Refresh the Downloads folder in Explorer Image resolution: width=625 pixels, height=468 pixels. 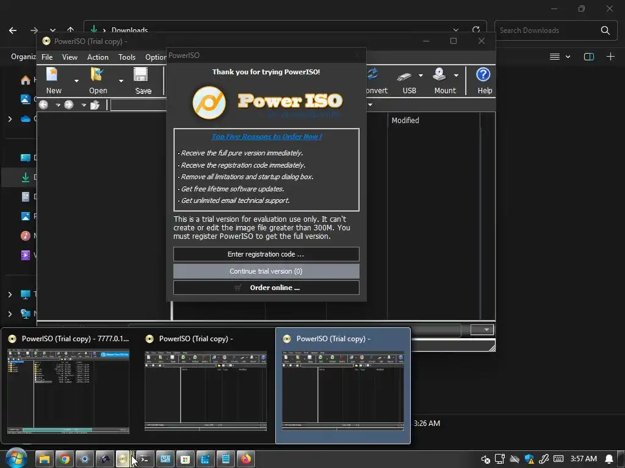click(x=476, y=30)
